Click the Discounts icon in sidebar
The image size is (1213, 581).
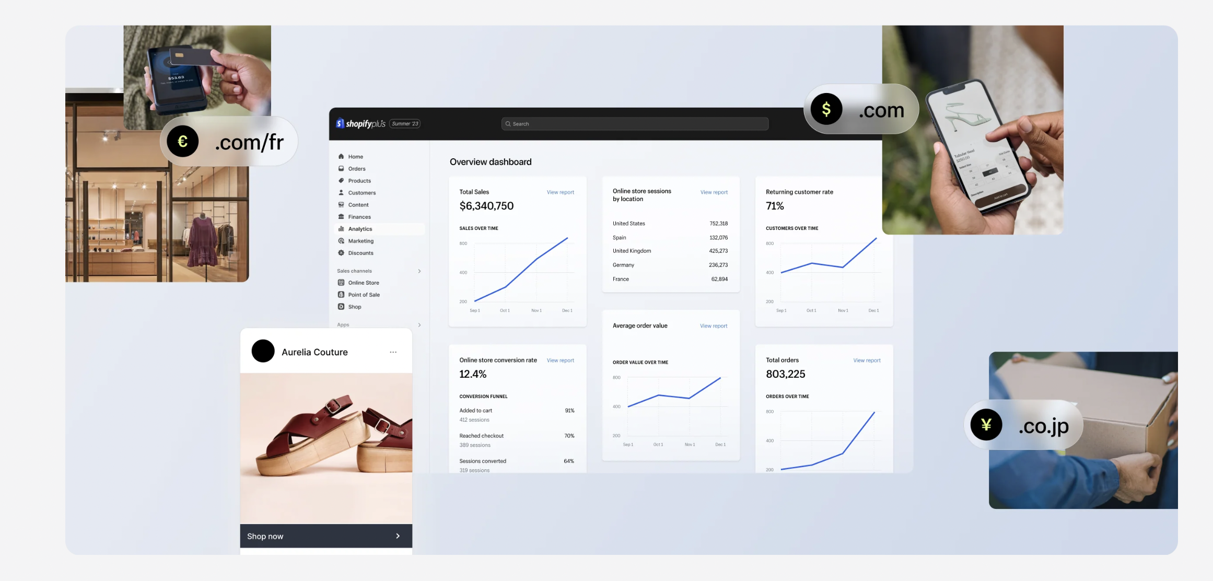pos(341,253)
